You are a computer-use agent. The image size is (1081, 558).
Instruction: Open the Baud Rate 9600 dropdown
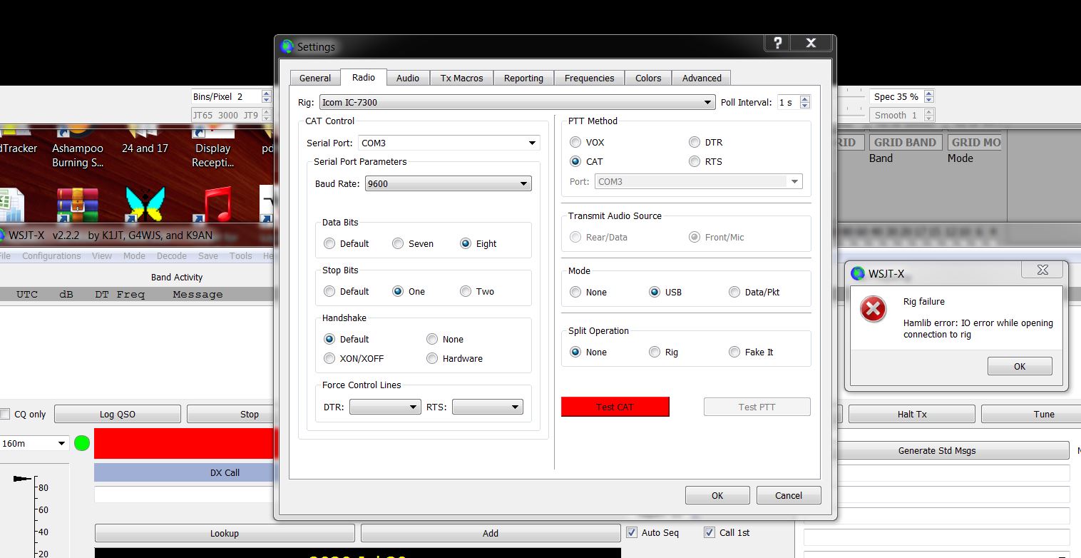pos(448,183)
